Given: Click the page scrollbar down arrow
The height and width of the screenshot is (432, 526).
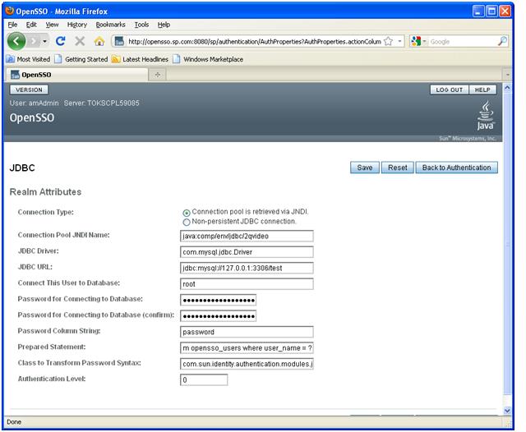Looking at the screenshot, I should pyautogui.click(x=507, y=411).
